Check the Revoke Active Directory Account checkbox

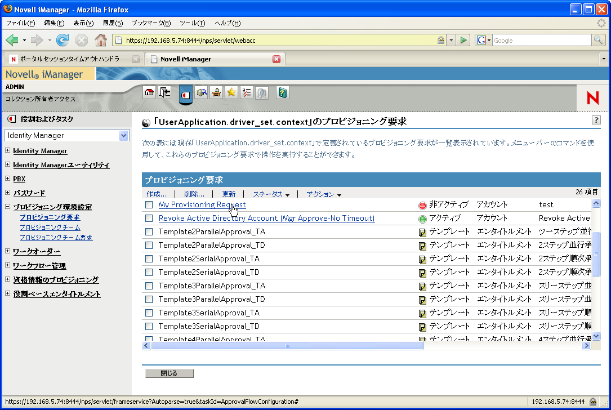pos(149,219)
